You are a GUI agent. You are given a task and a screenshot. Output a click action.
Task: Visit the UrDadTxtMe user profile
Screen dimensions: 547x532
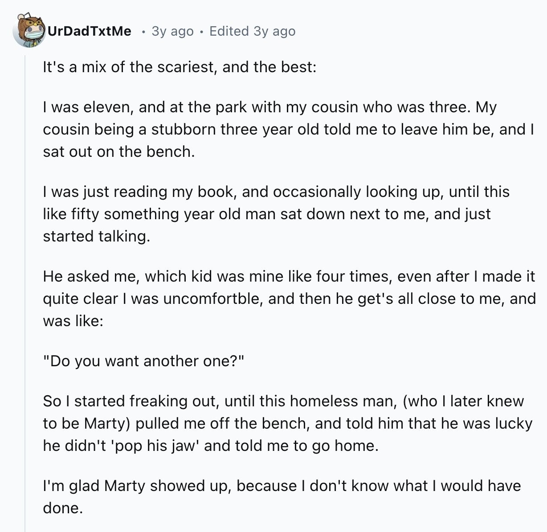click(89, 31)
